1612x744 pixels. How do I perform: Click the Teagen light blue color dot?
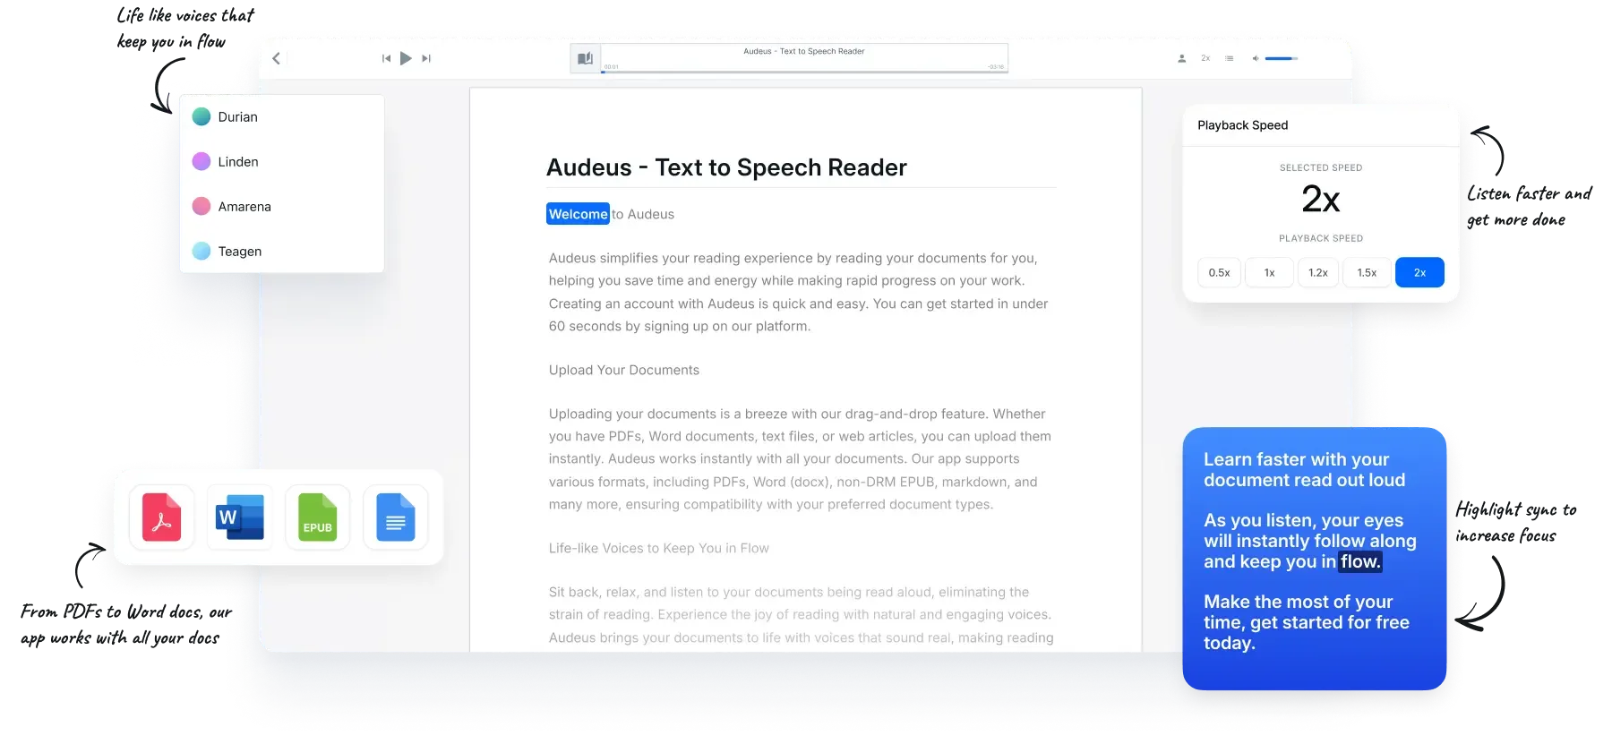click(x=201, y=252)
